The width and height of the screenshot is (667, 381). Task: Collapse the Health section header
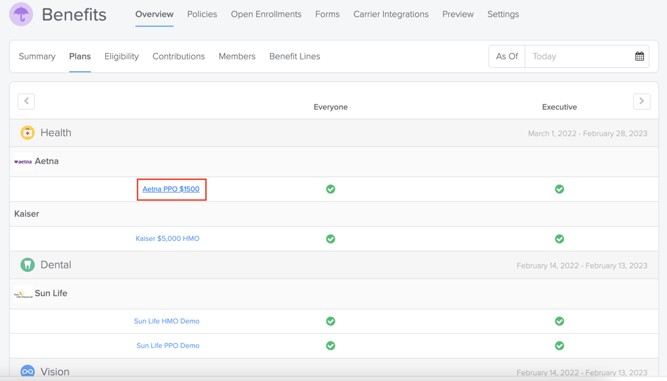[x=56, y=133]
